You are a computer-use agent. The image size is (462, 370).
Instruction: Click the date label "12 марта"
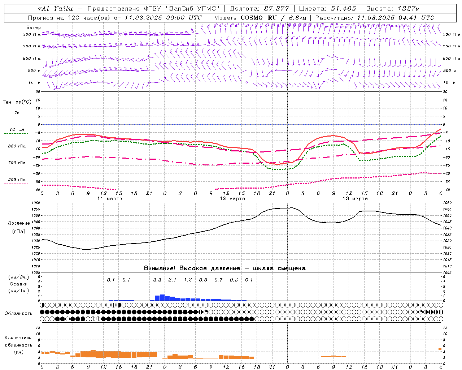pos(232,199)
